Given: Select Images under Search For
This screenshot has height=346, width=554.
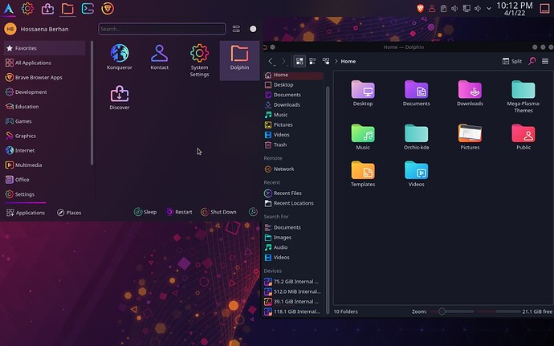Looking at the screenshot, I should (x=293, y=238).
